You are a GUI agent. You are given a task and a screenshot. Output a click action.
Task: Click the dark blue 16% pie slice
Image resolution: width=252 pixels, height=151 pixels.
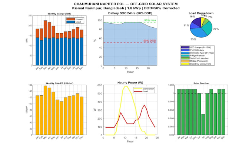click(198, 22)
